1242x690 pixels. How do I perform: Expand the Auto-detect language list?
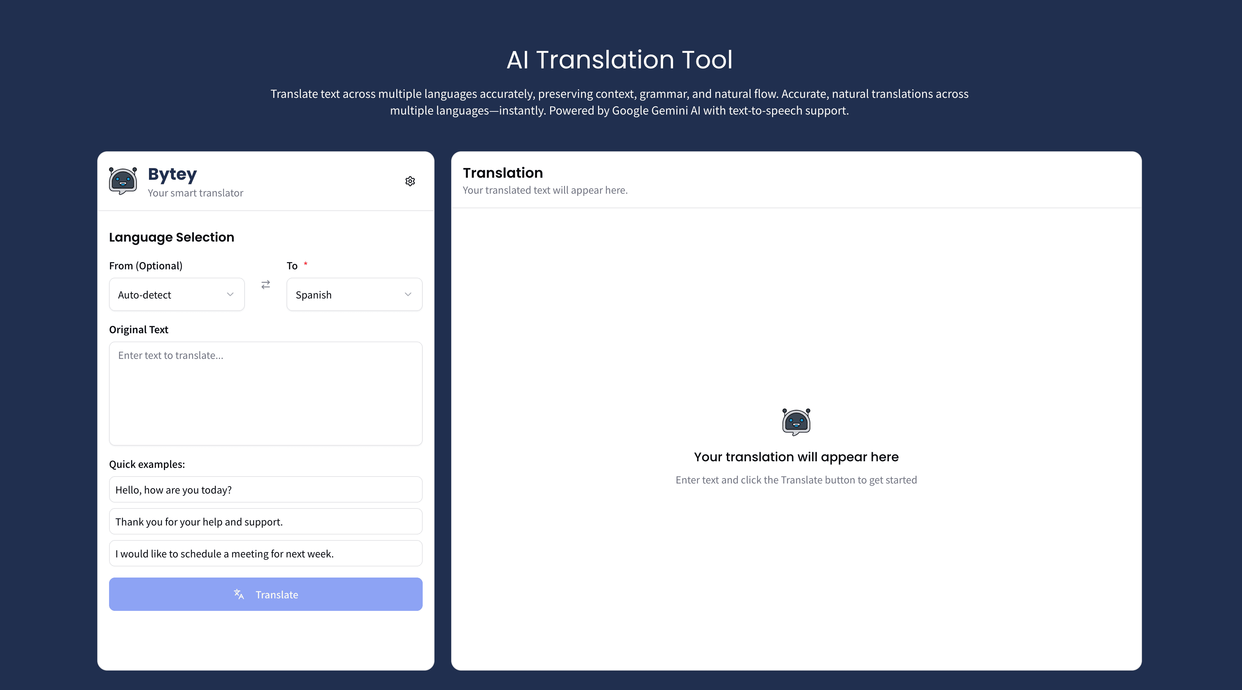[176, 294]
